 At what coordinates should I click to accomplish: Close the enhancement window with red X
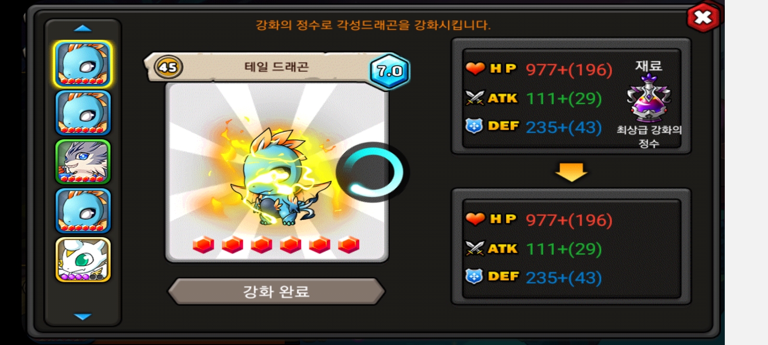[703, 18]
